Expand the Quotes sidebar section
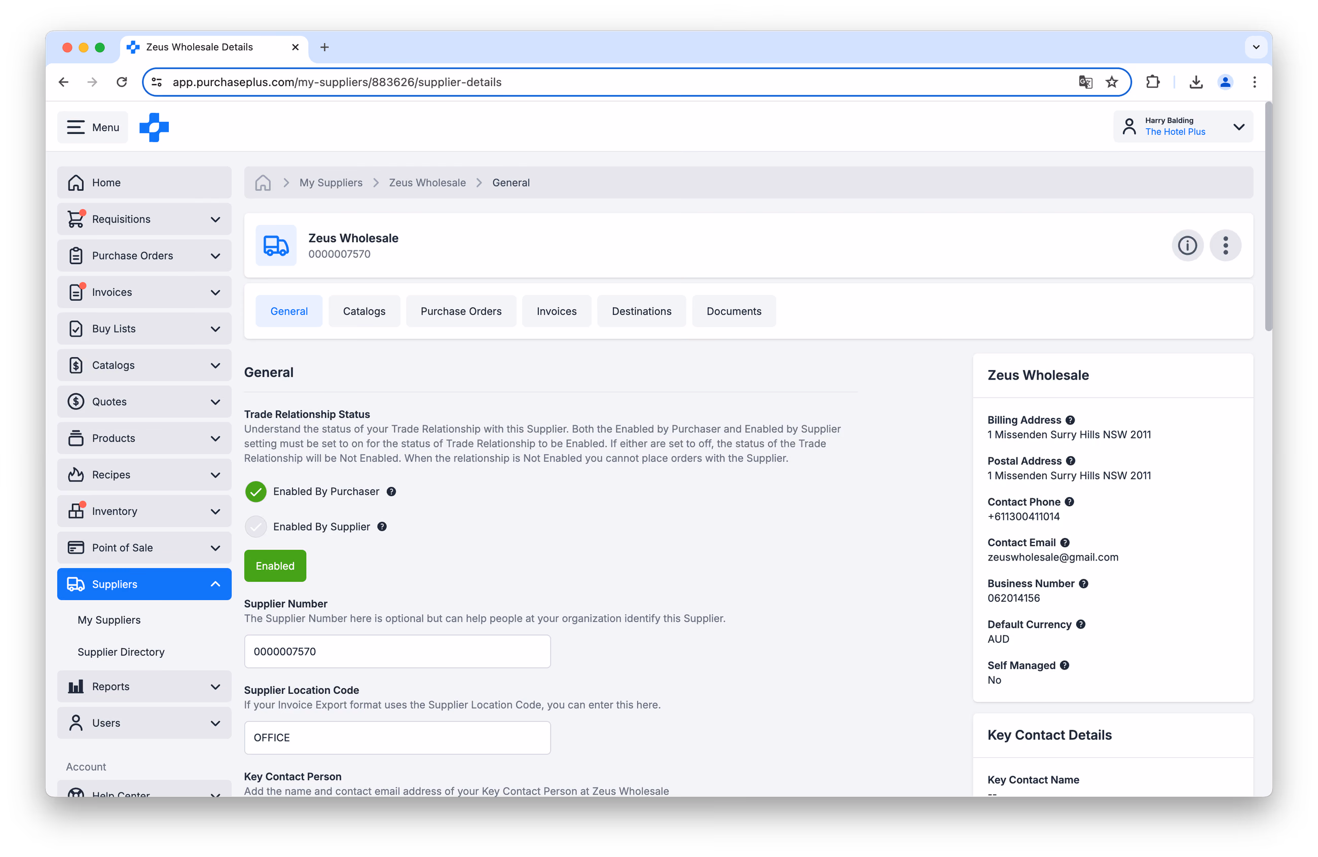Viewport: 1318px width, 857px height. point(144,402)
